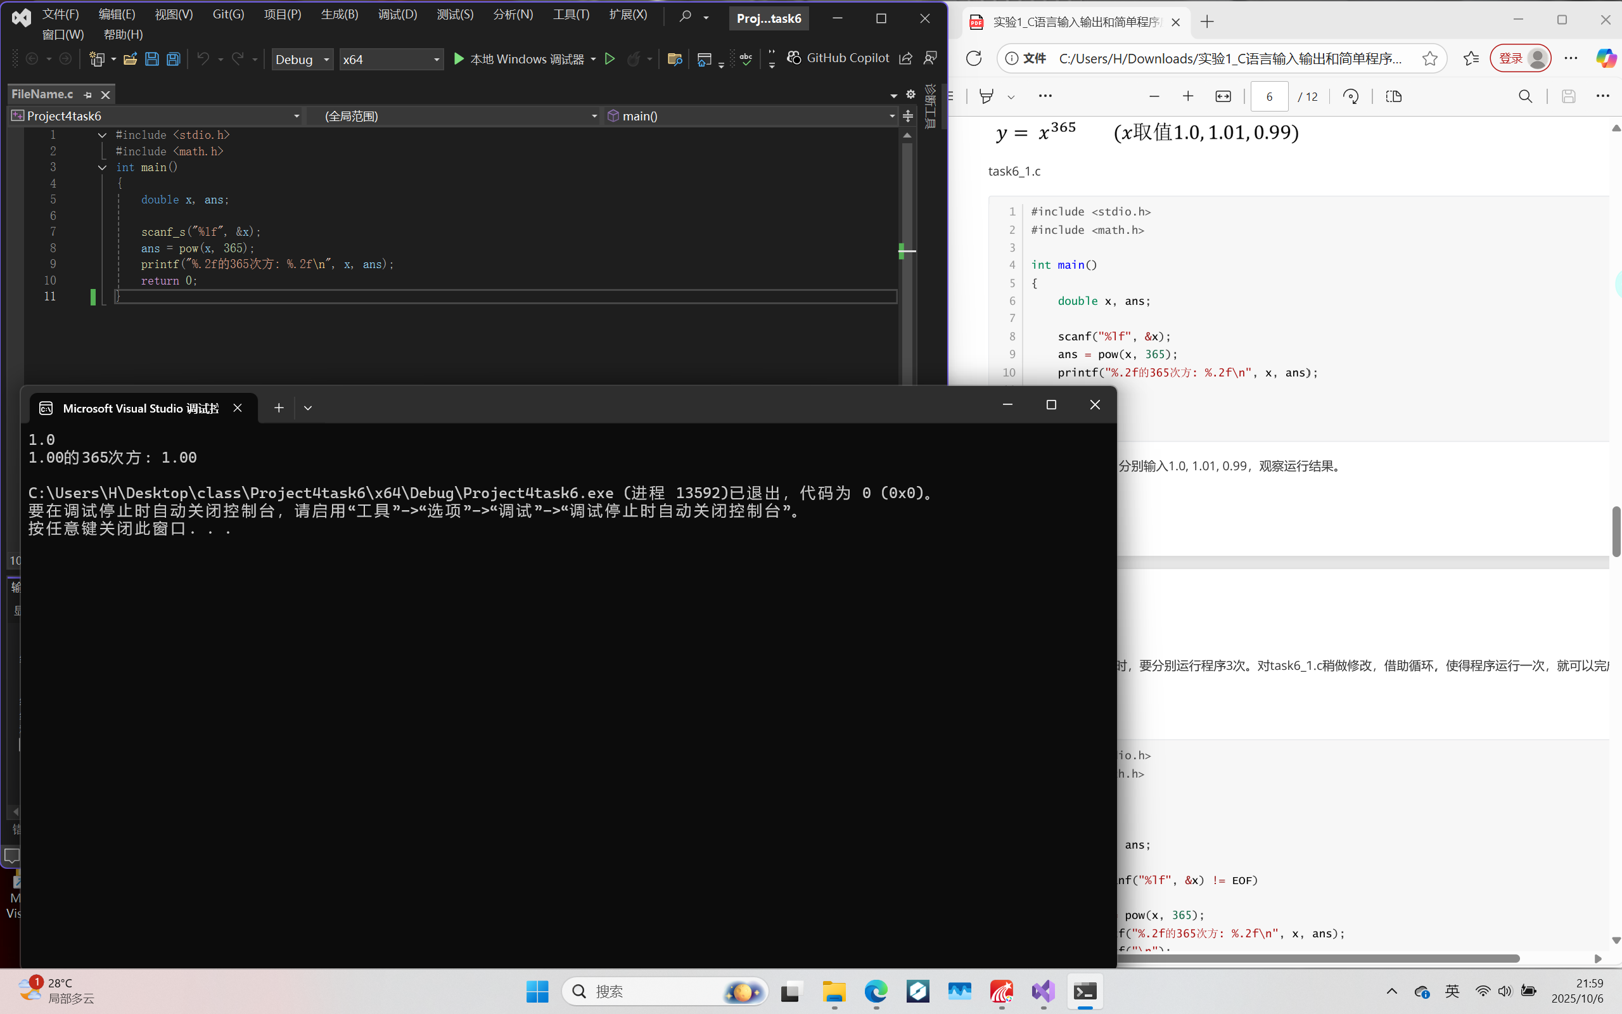The width and height of the screenshot is (1622, 1014).
Task: Start without debugging using the green outline arrow
Action: click(610, 59)
